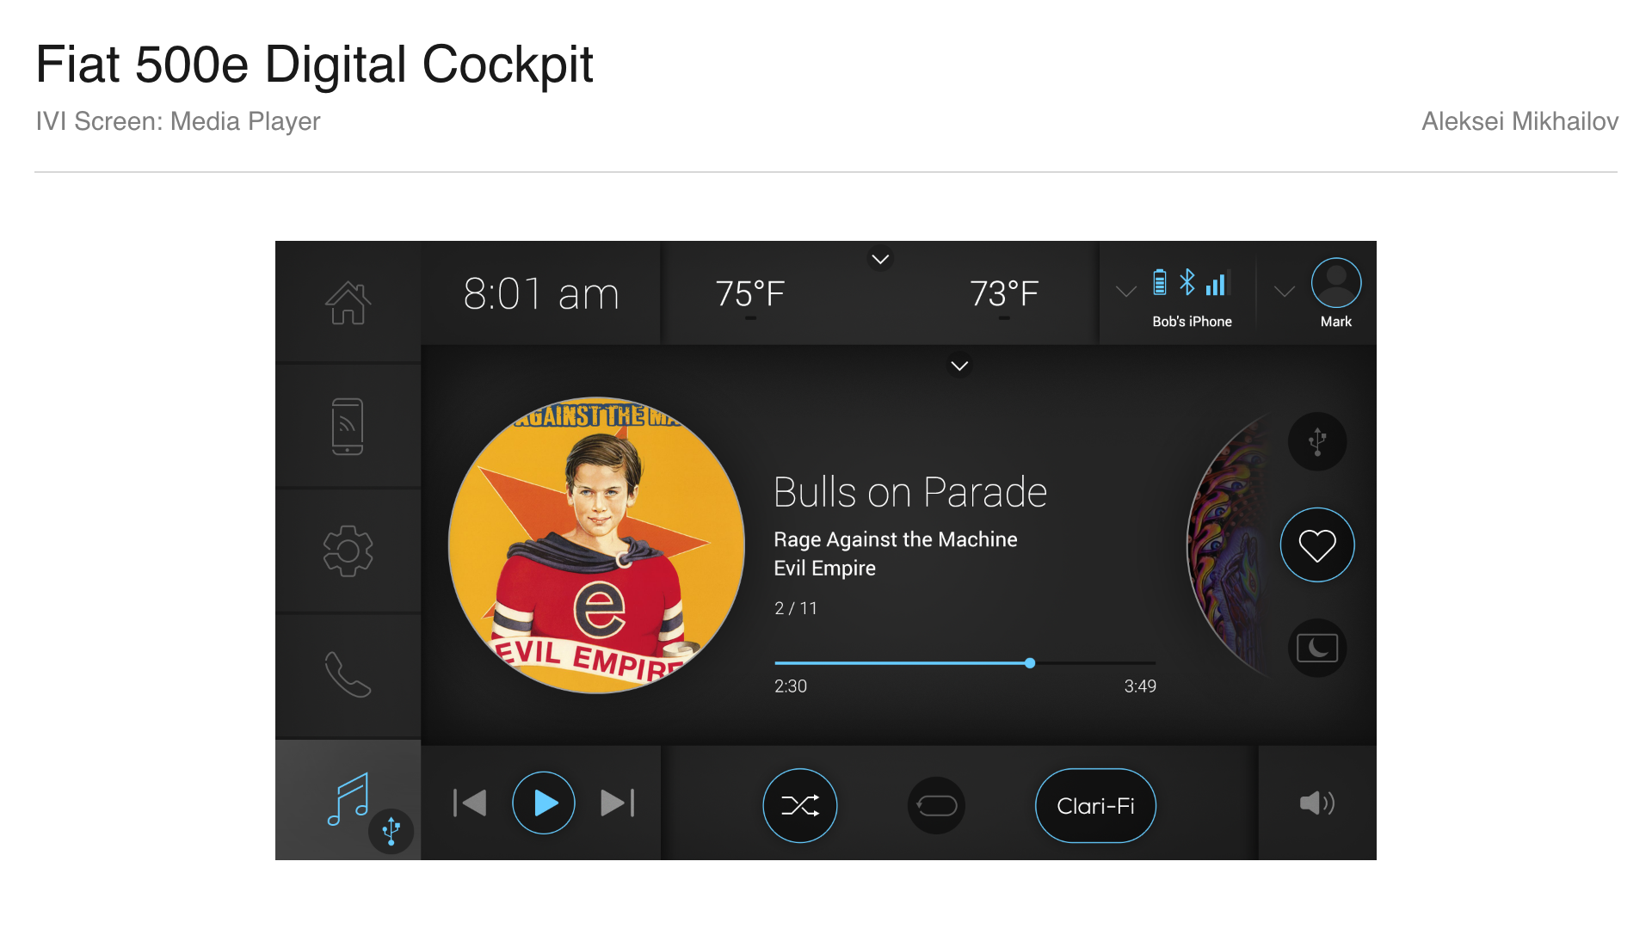Open the Phone call sidebar icon

pyautogui.click(x=348, y=674)
